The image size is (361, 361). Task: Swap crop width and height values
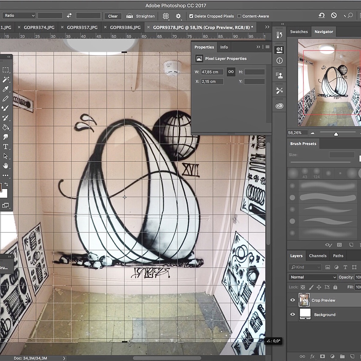click(x=69, y=15)
